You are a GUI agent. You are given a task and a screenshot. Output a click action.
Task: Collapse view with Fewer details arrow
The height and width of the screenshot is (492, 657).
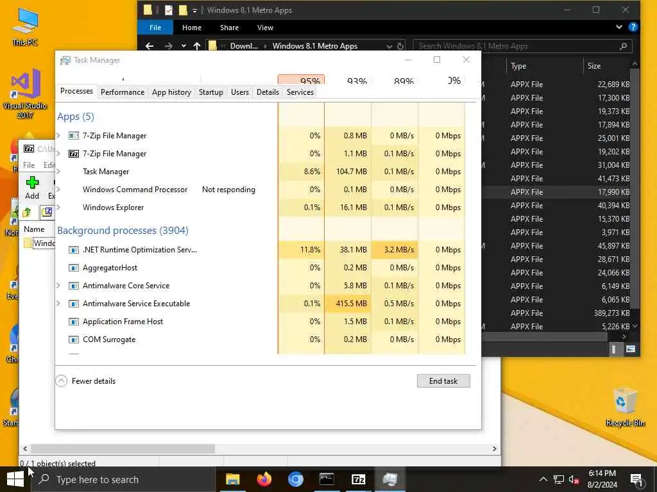[62, 381]
